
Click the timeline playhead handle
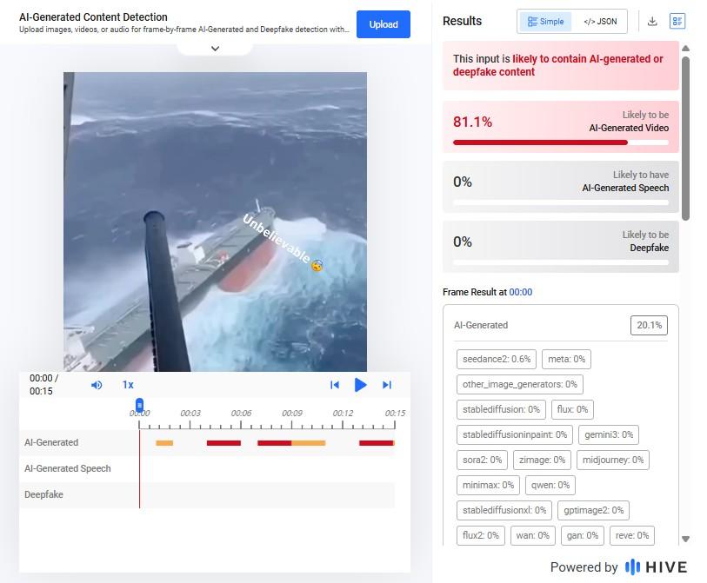pyautogui.click(x=139, y=405)
